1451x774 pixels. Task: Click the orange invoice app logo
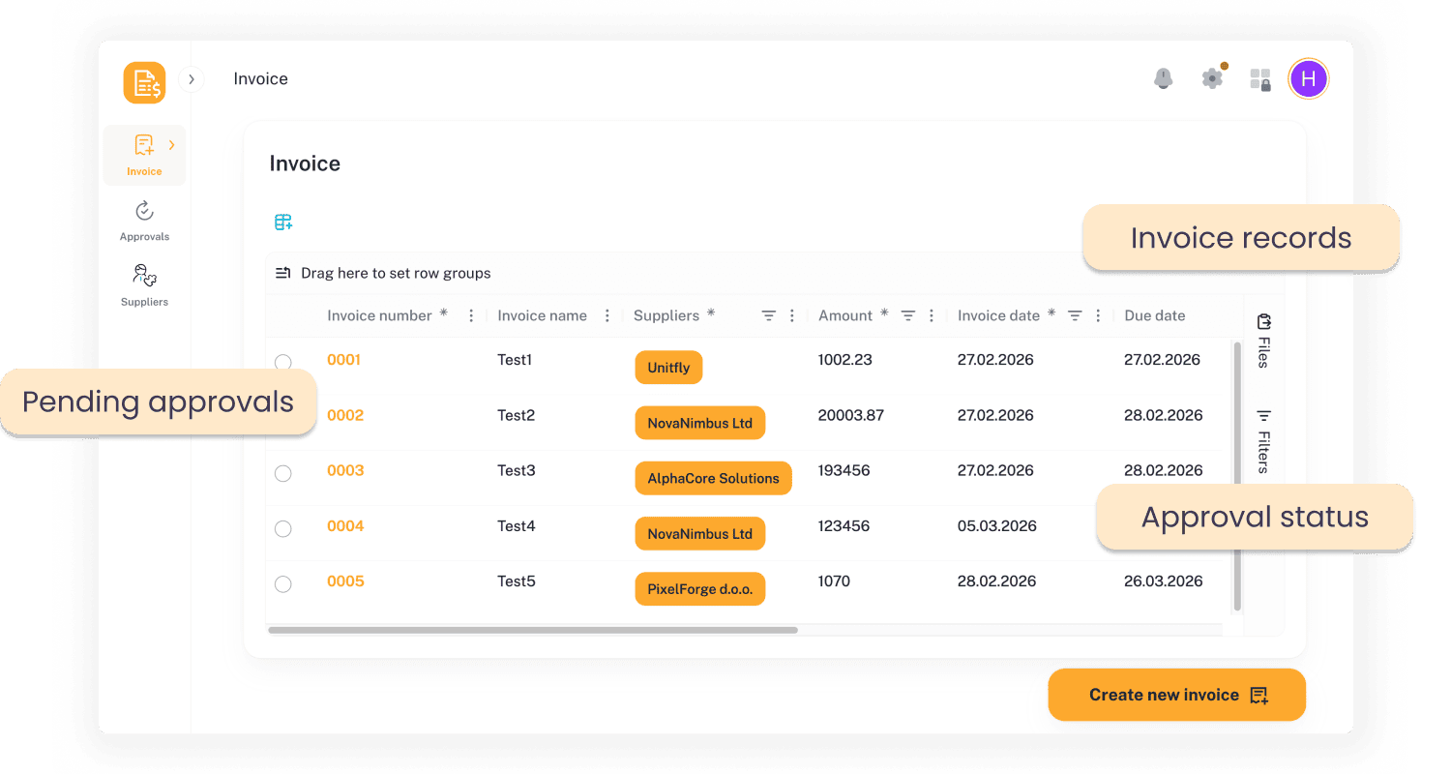click(144, 82)
